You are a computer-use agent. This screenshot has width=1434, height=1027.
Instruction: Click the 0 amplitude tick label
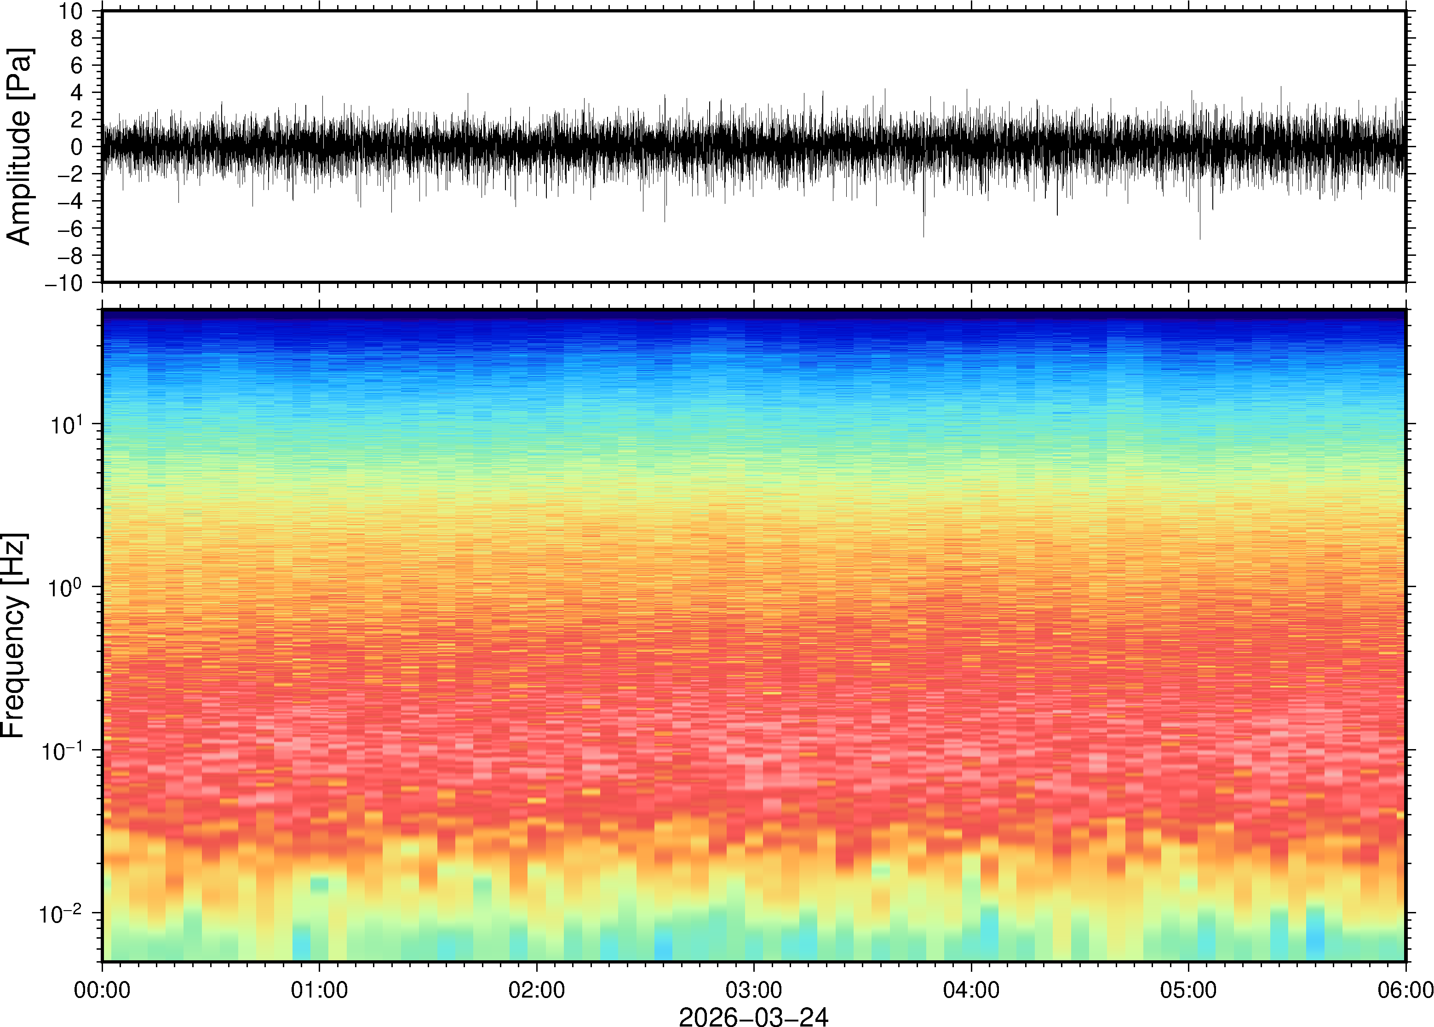(x=76, y=147)
